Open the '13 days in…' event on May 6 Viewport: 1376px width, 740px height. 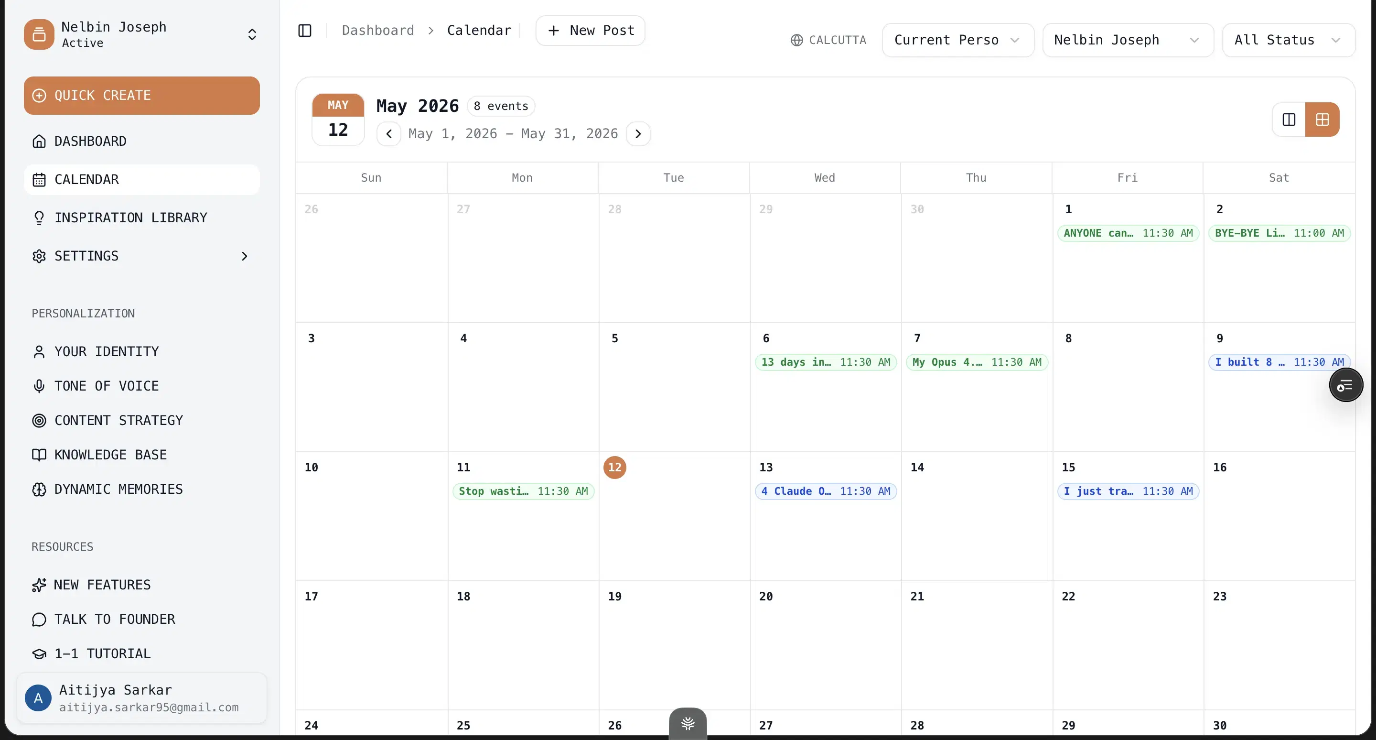coord(825,362)
